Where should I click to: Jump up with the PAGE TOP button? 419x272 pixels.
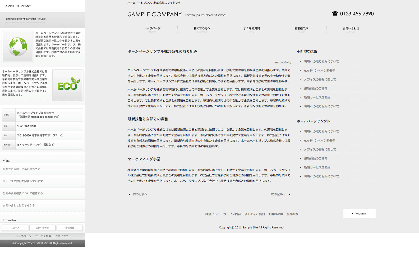[359, 214]
